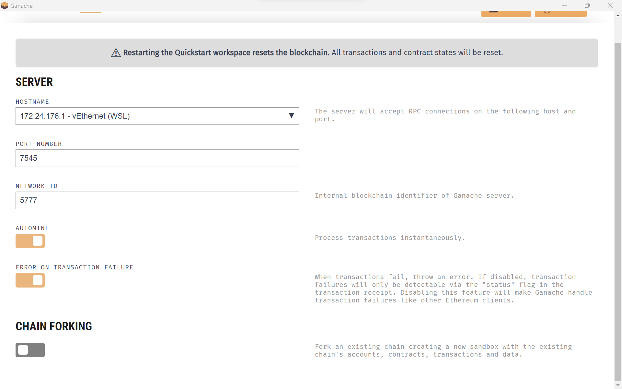Click inside the Network ID field
The width and height of the screenshot is (622, 389).
pos(157,200)
